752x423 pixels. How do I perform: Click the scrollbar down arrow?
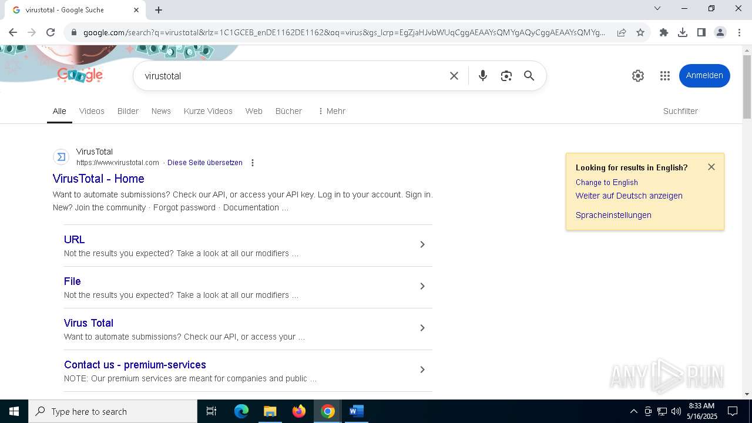[x=747, y=394]
